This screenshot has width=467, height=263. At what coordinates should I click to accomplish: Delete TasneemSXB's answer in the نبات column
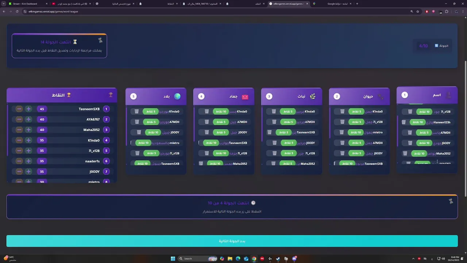coord(270,132)
